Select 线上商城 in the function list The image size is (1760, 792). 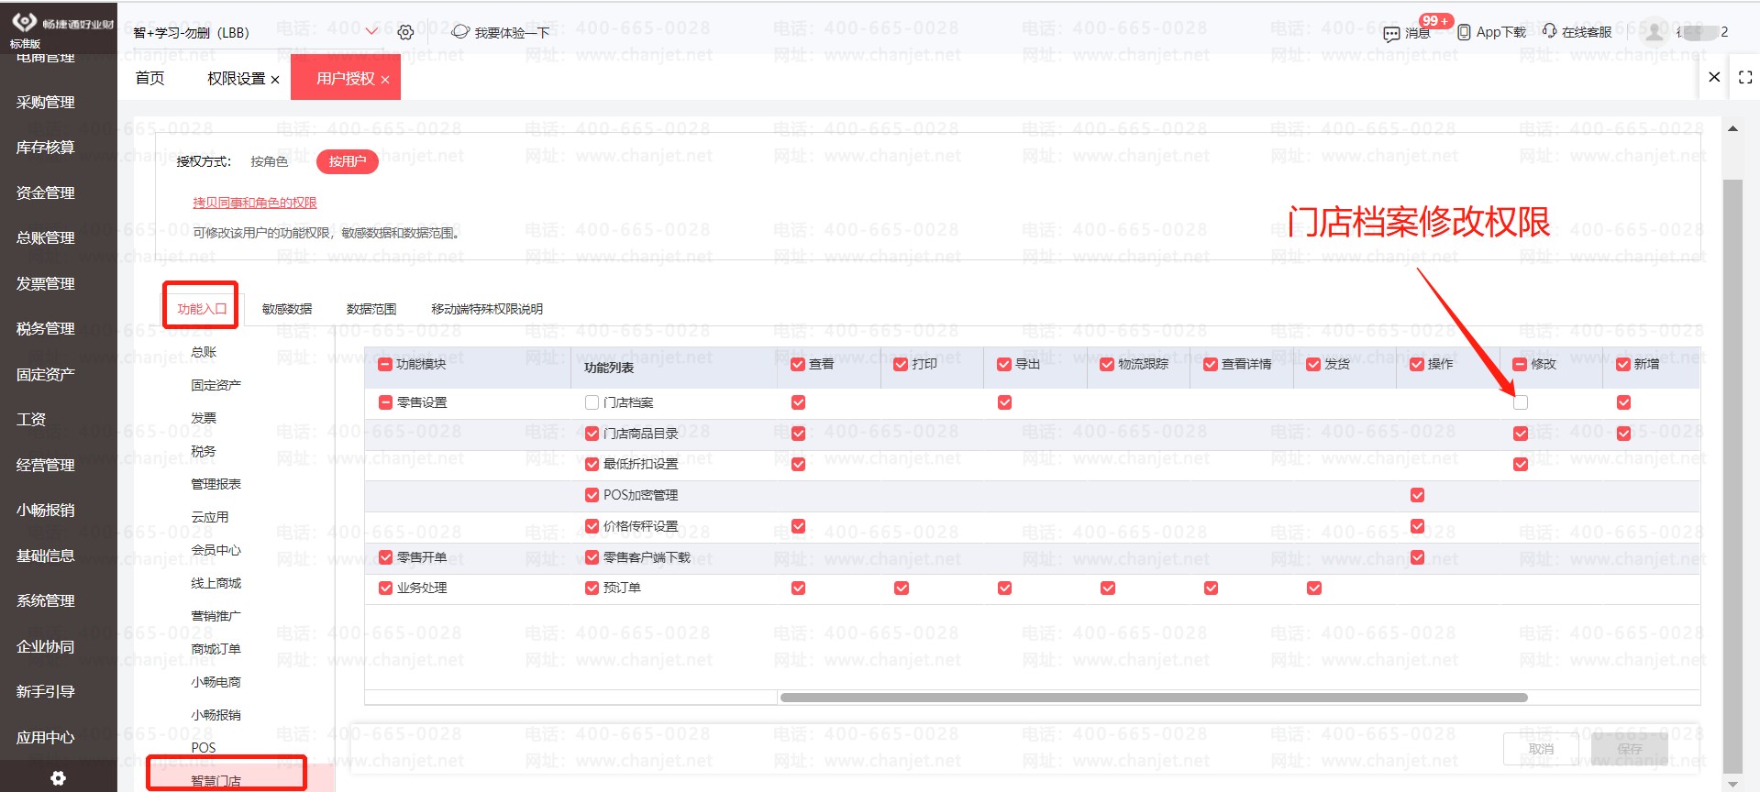point(216,583)
